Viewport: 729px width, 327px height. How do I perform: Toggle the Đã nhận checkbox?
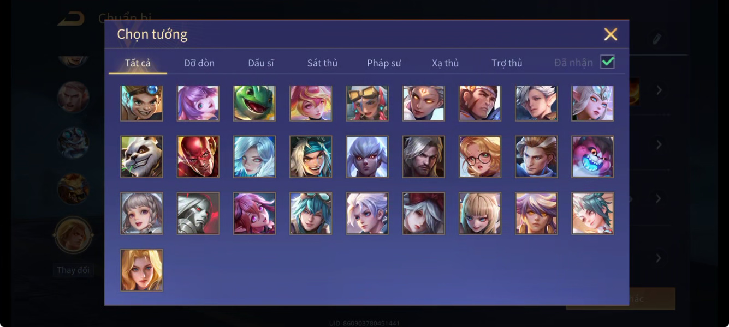pyautogui.click(x=607, y=62)
